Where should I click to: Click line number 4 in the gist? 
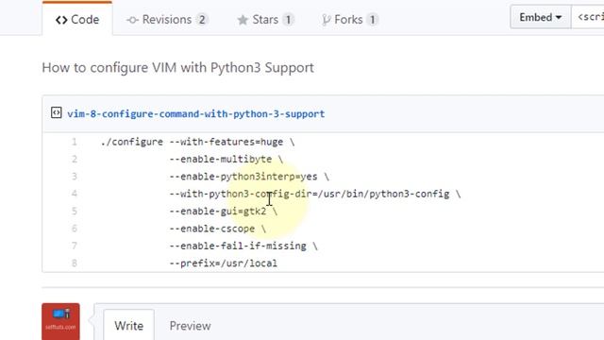pos(75,194)
